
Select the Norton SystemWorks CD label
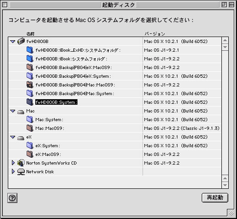click(x=51, y=163)
